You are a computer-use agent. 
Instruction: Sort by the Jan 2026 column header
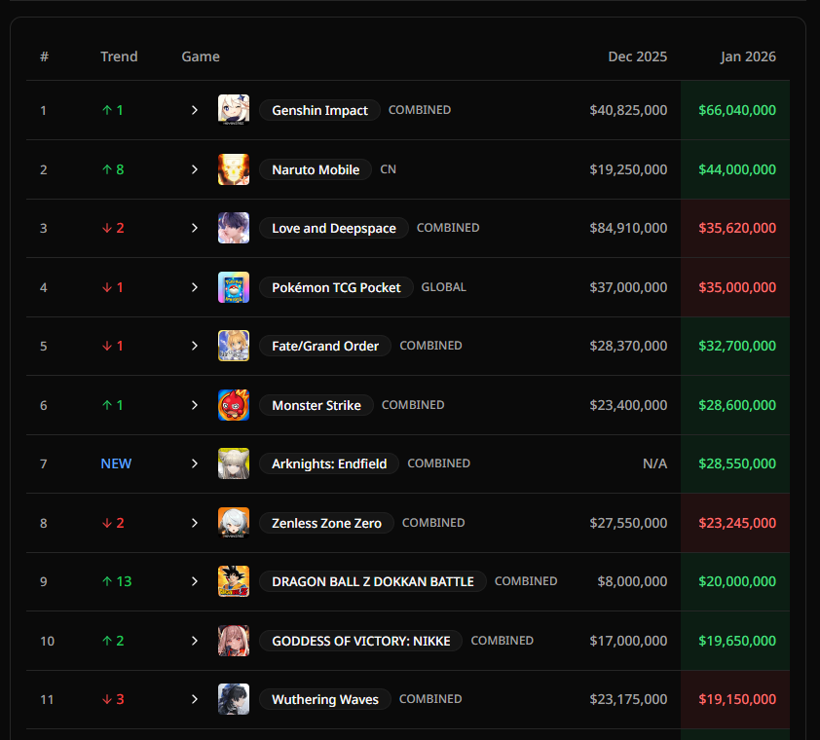(x=748, y=56)
